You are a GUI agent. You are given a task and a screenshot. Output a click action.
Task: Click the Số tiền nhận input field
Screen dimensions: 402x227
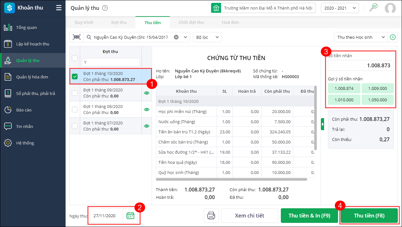click(x=361, y=65)
